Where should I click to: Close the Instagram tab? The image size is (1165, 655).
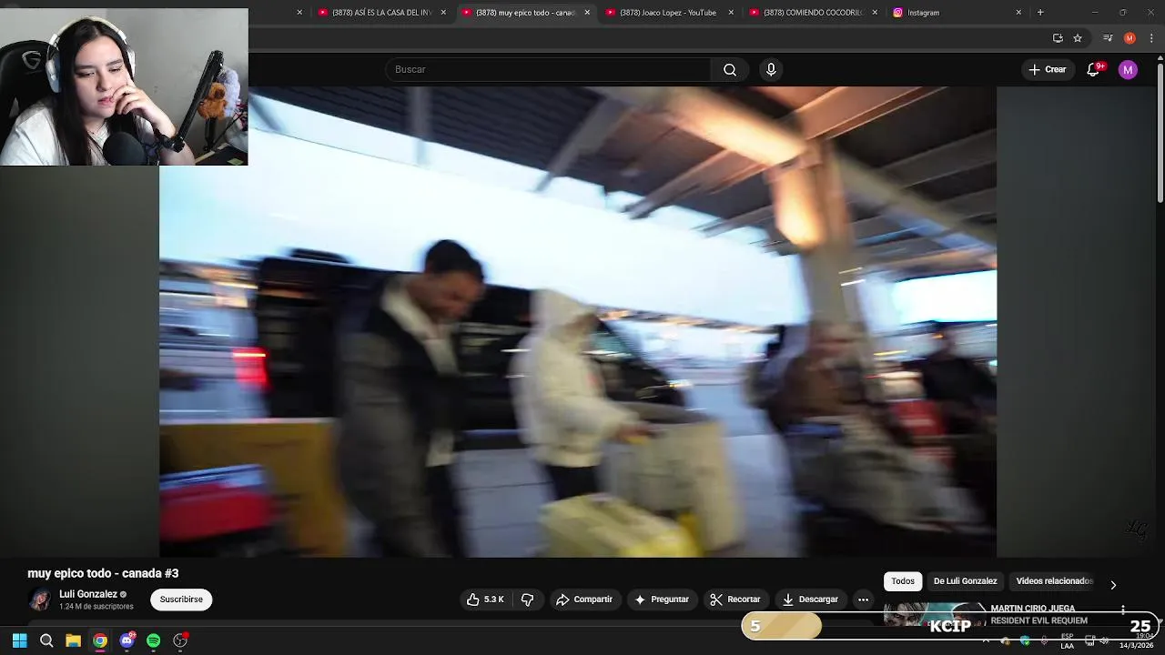click(1018, 13)
